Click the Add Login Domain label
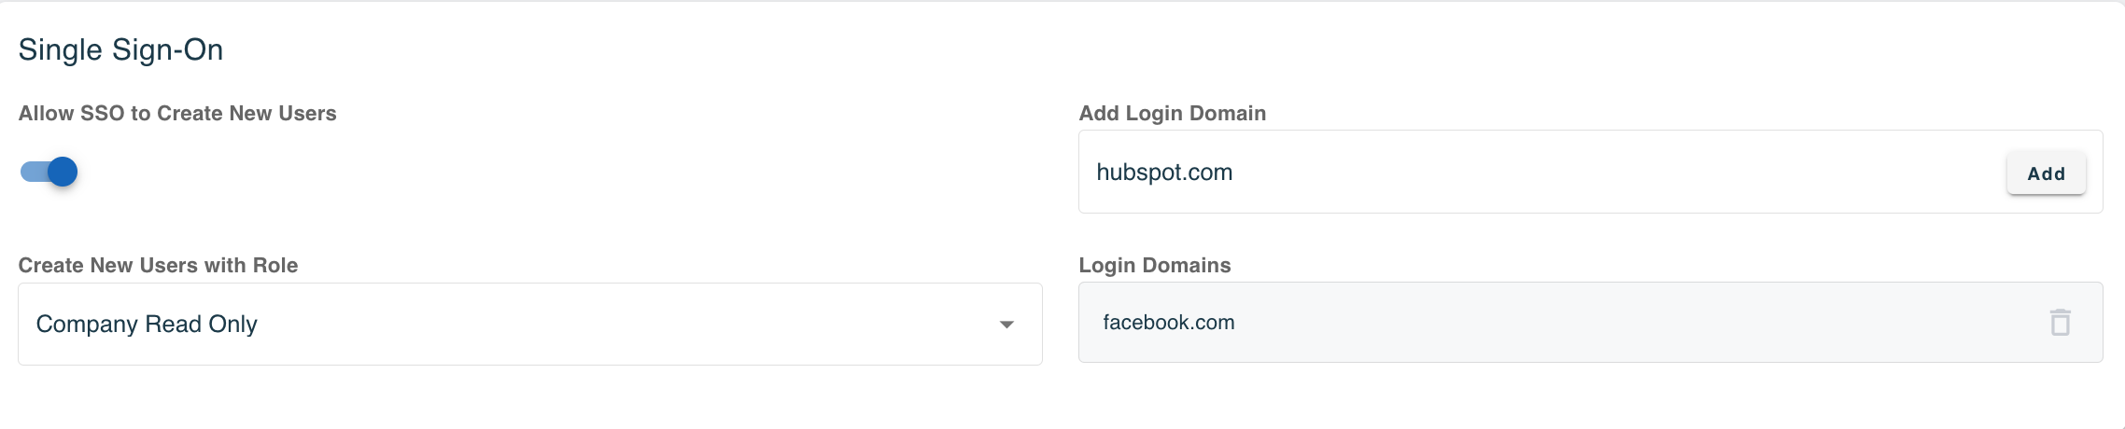This screenshot has width=2125, height=429. [1172, 114]
